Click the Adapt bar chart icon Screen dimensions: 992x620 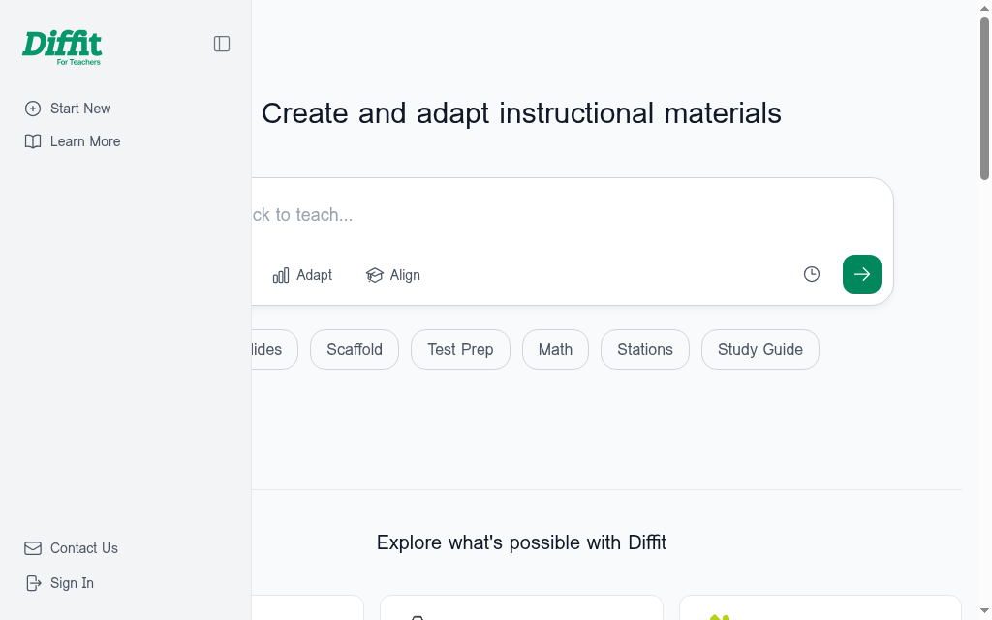point(281,275)
